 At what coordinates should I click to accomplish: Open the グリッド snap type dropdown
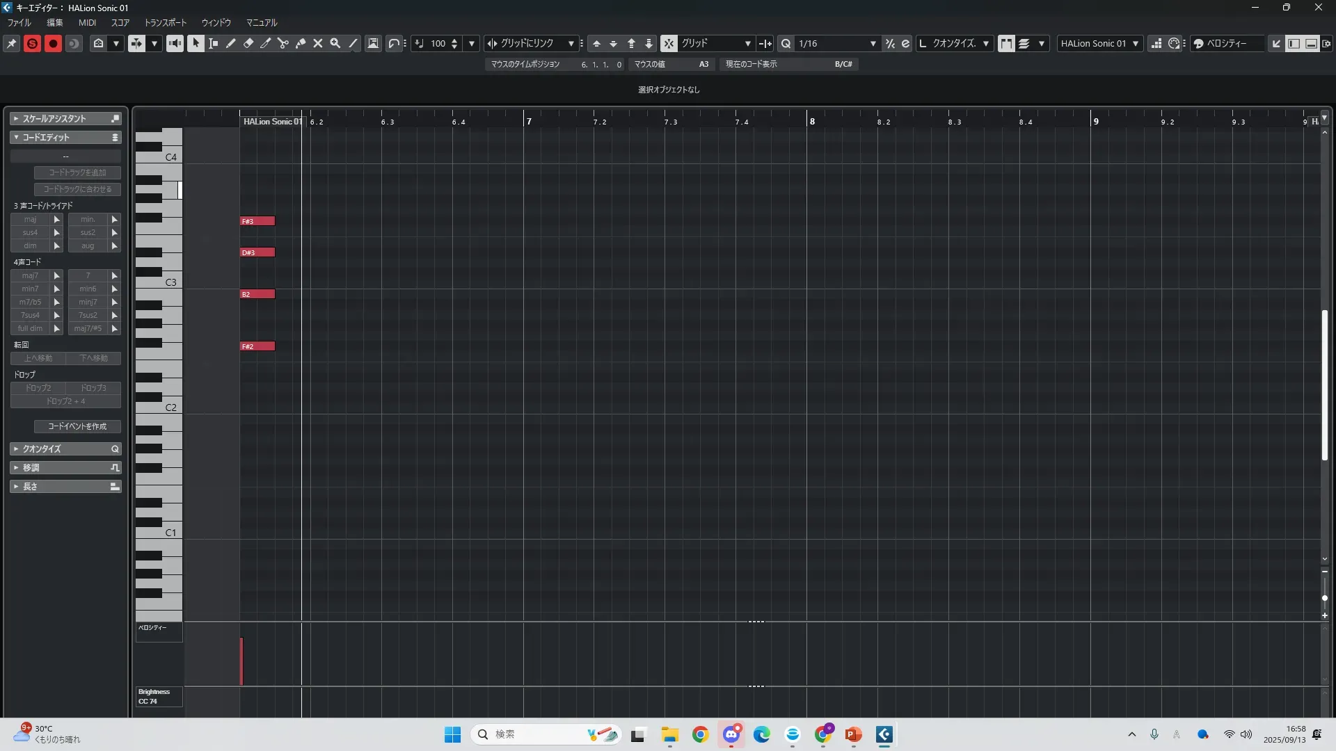coord(747,44)
